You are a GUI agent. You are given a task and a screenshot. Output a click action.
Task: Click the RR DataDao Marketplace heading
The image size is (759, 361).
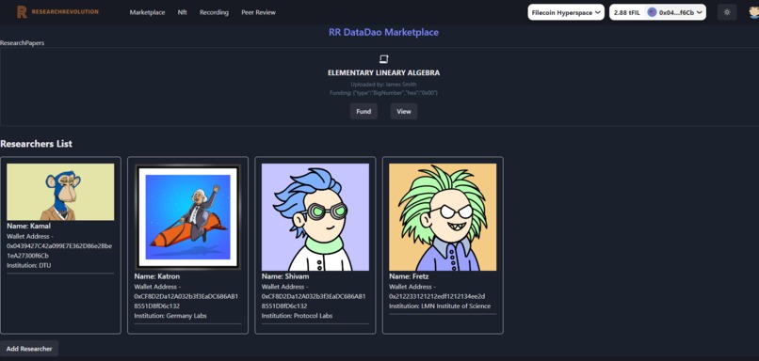coord(383,32)
